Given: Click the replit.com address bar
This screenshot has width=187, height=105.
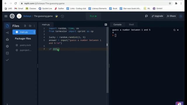Looking at the screenshot, I should (96, 3).
